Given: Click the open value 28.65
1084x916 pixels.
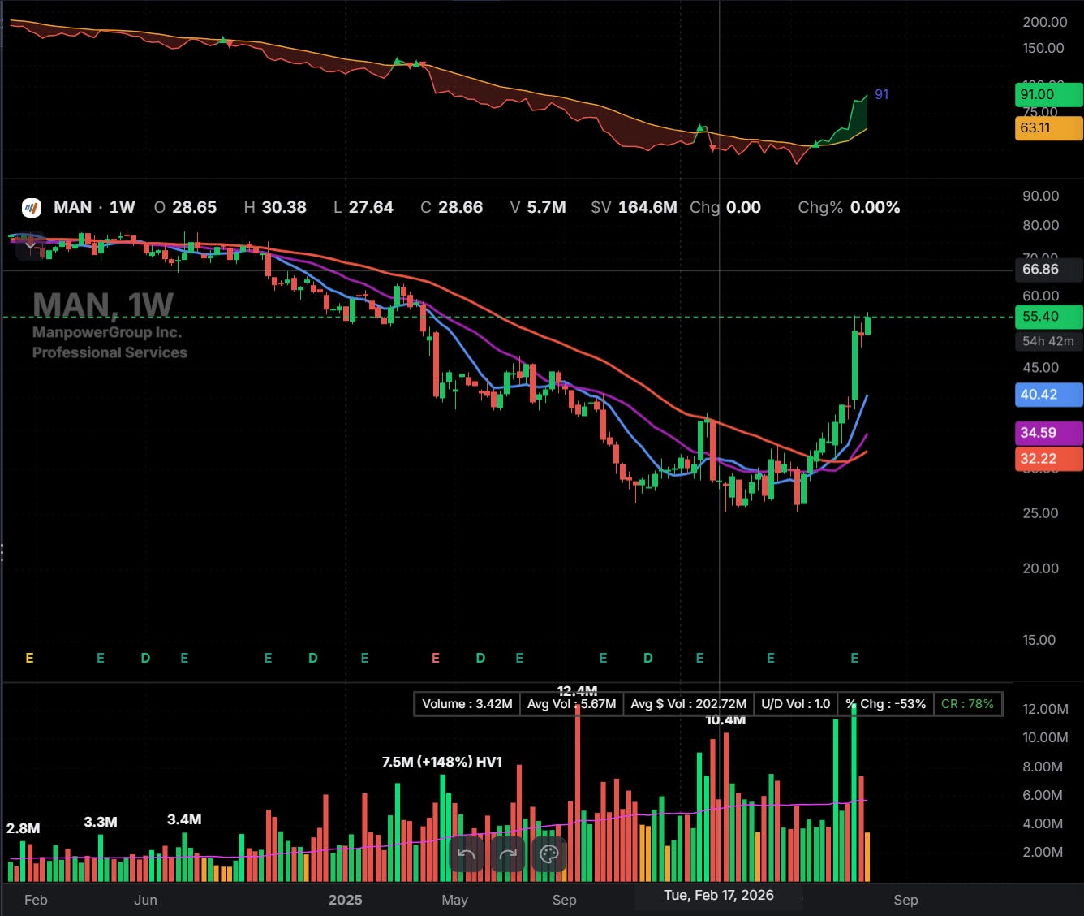Looking at the screenshot, I should click(195, 207).
